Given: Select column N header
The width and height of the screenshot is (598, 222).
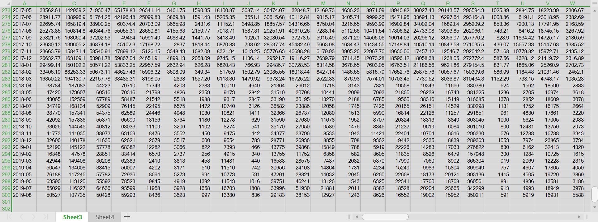Looking at the screenshot, I should coord(348,3).
